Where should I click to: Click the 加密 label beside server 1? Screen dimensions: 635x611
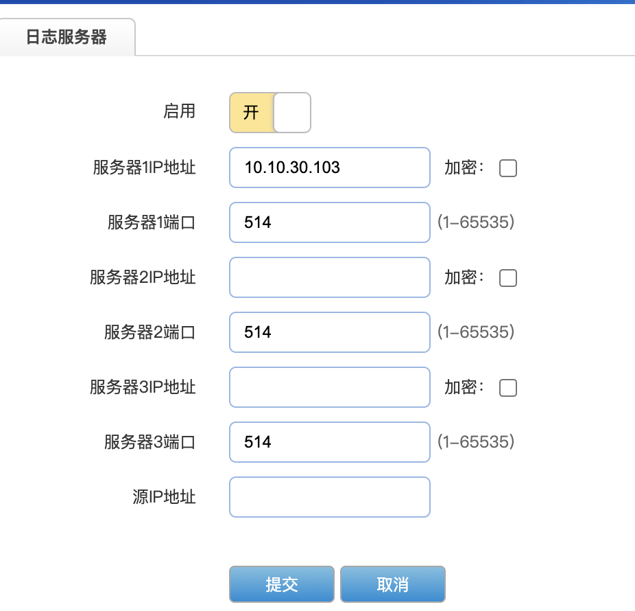[x=464, y=168]
